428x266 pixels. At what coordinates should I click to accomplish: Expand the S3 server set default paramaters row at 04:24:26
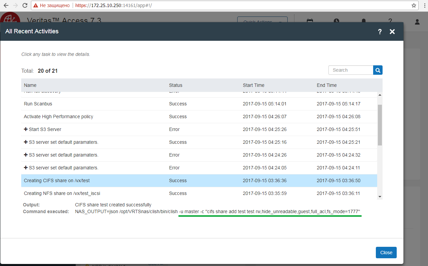pyautogui.click(x=26, y=155)
